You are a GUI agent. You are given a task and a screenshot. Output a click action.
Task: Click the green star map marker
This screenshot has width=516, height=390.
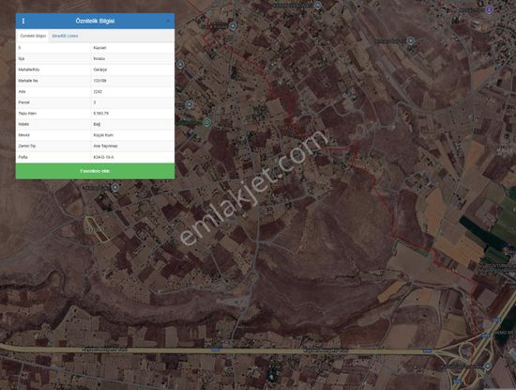[x=206, y=122]
